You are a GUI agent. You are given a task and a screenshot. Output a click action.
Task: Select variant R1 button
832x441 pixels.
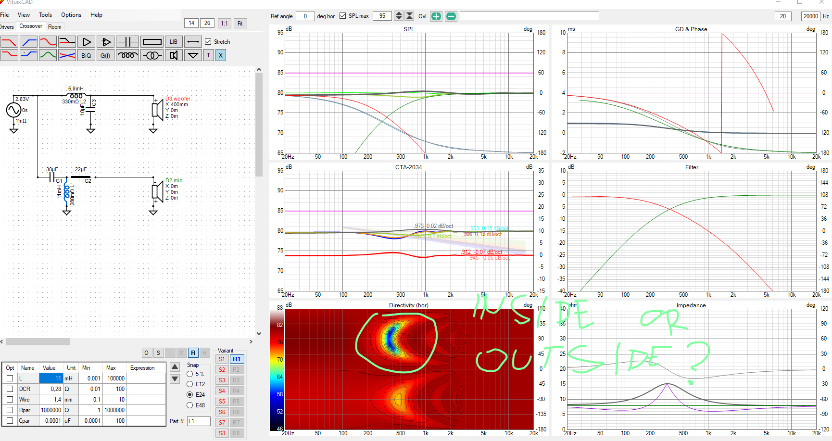pos(237,359)
